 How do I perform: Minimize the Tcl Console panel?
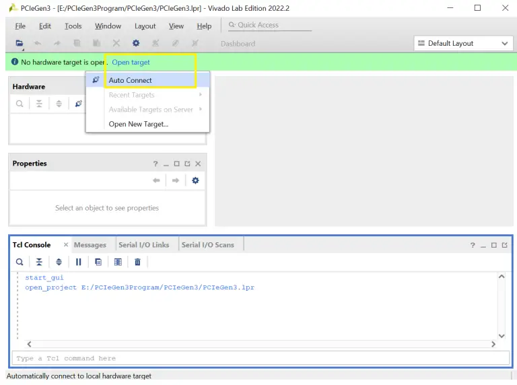tap(483, 245)
